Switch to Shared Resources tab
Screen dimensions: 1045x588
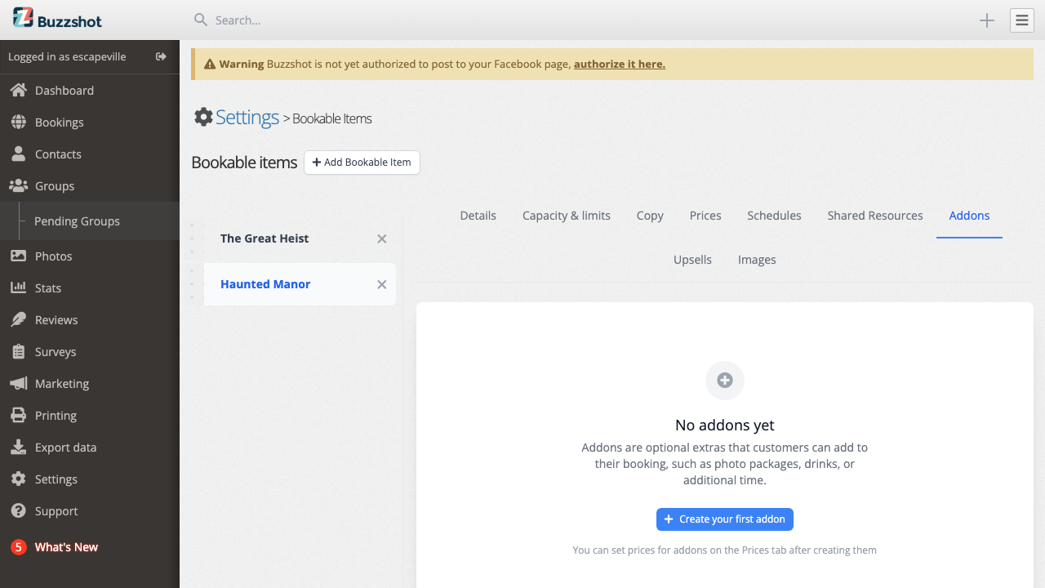click(875, 216)
